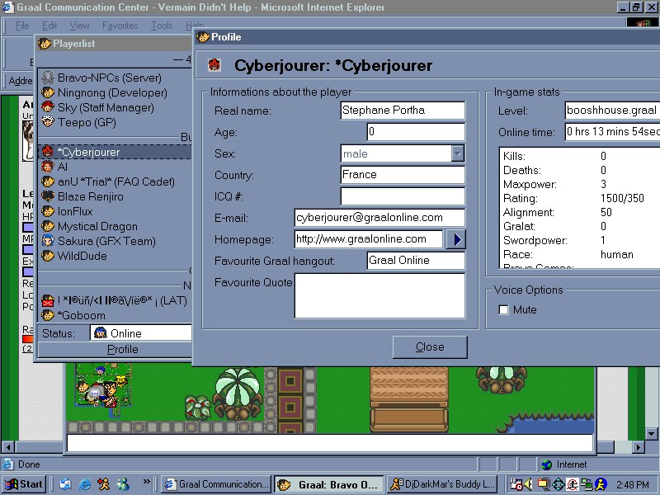Open the homepage with the blue arrow button
The width and height of the screenshot is (660, 495).
pos(456,239)
